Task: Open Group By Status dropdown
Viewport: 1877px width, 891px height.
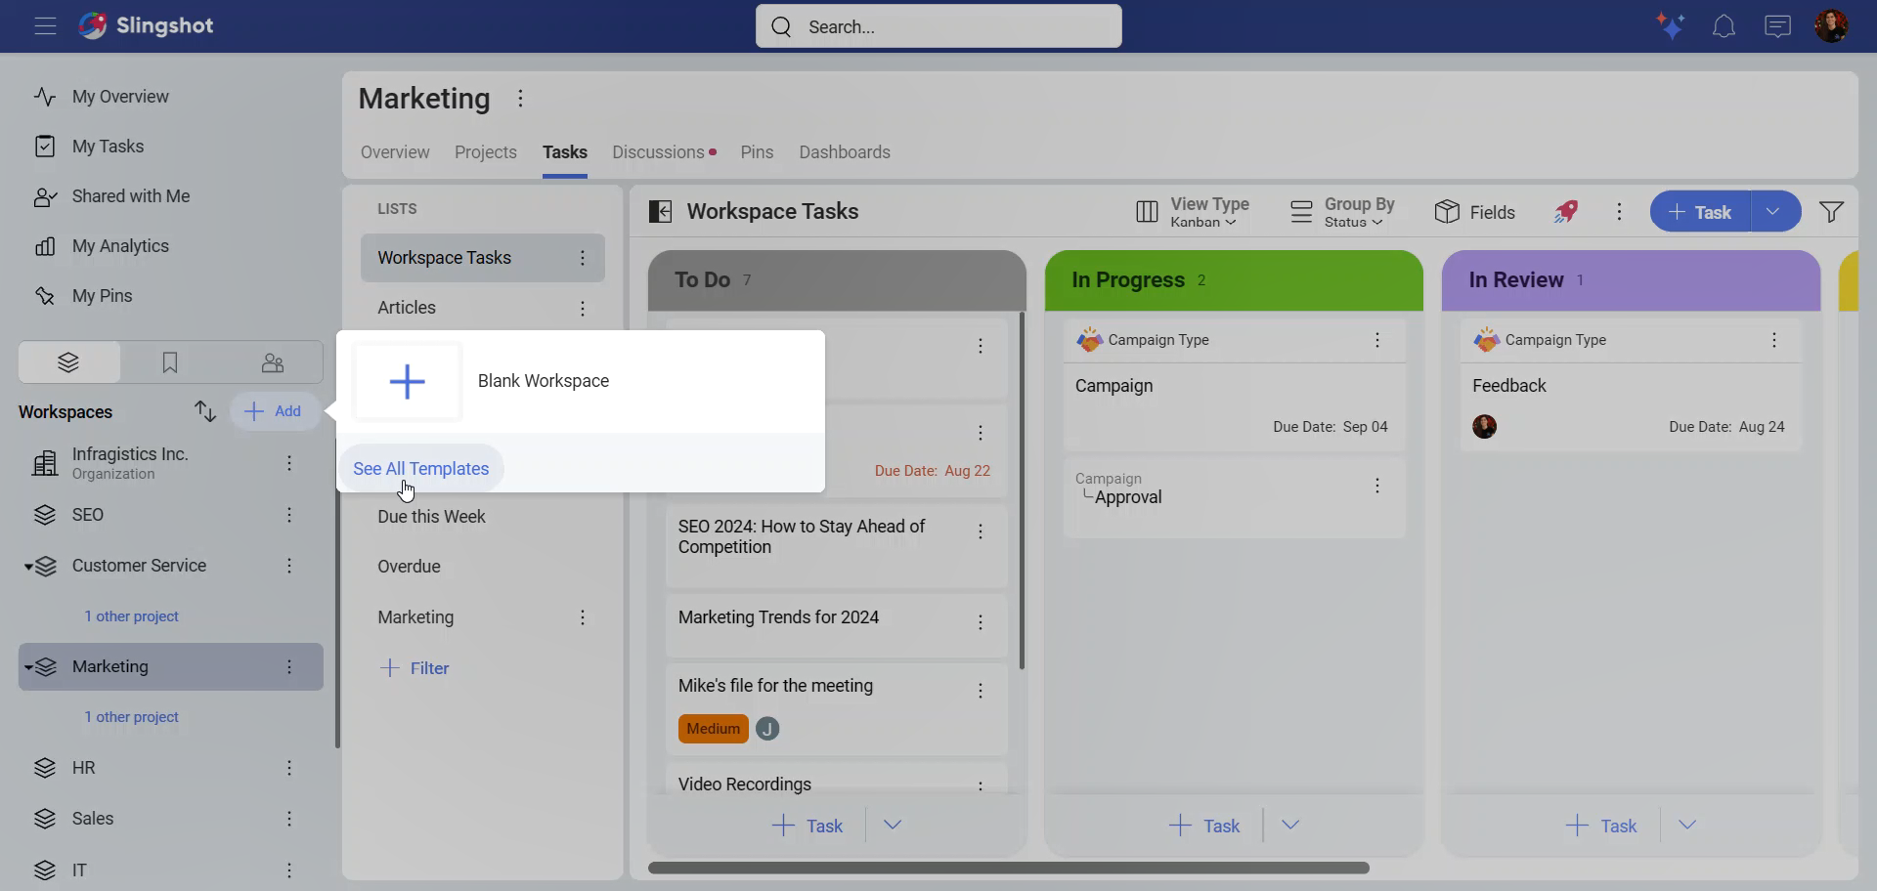Action: coord(1342,212)
